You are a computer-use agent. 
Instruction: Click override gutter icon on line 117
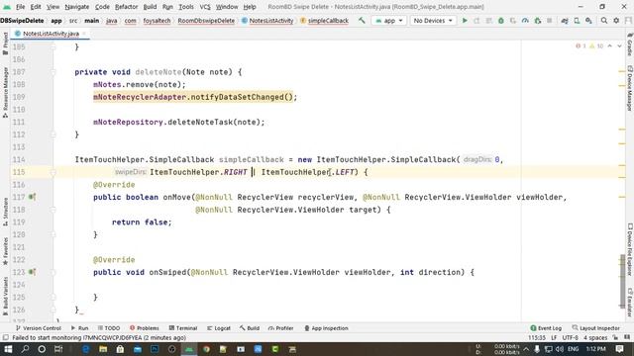[x=33, y=197]
